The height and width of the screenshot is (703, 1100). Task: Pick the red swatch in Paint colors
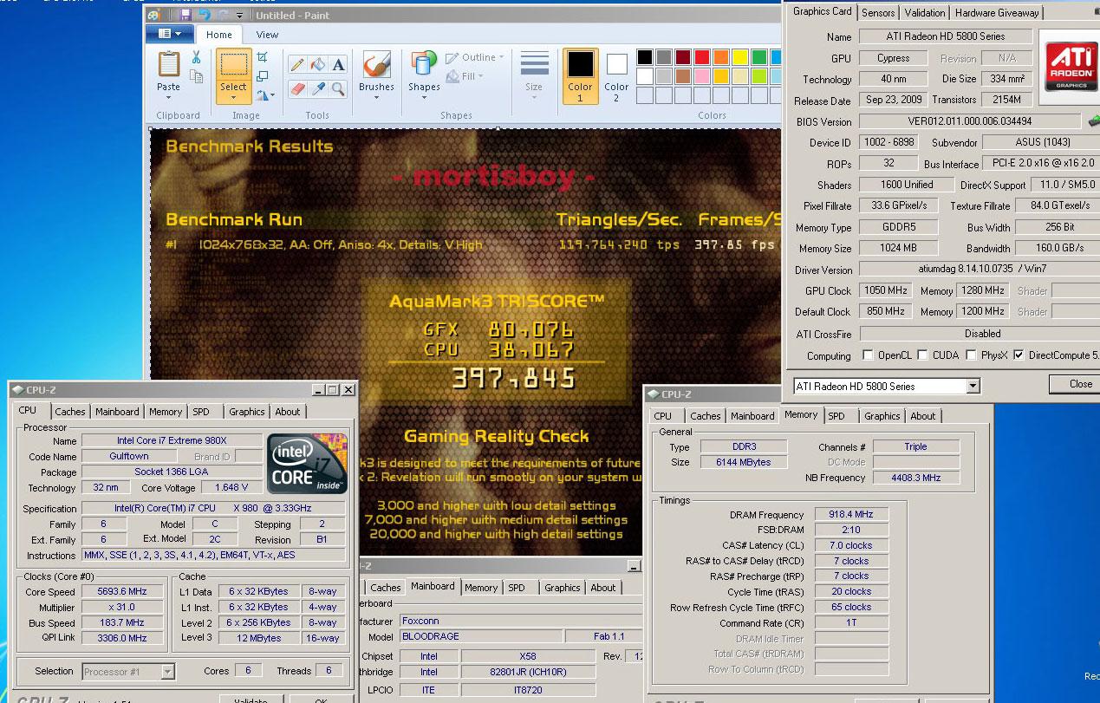tap(701, 57)
